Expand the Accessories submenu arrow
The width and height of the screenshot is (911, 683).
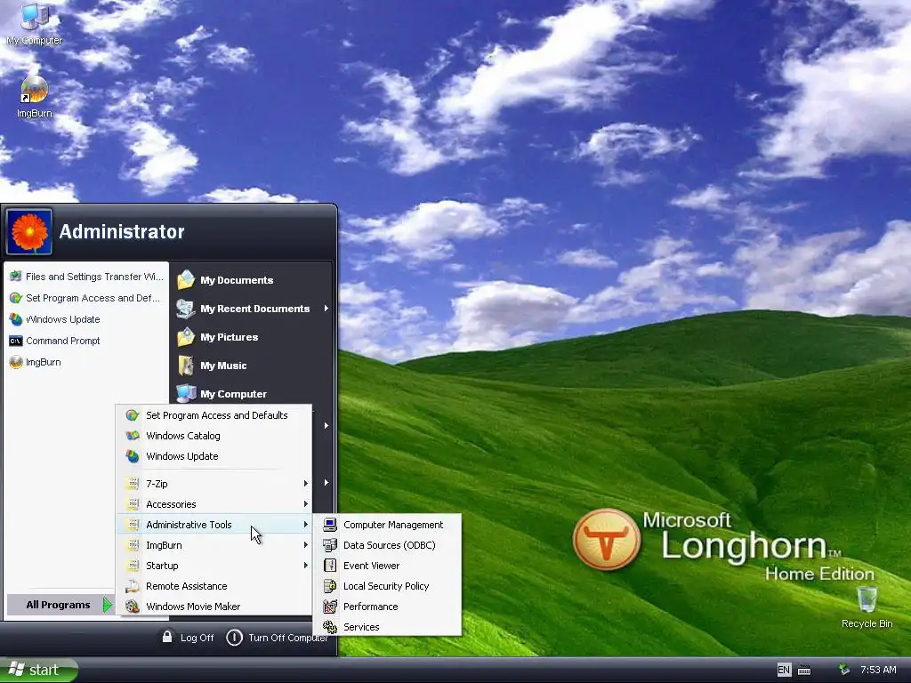click(306, 504)
